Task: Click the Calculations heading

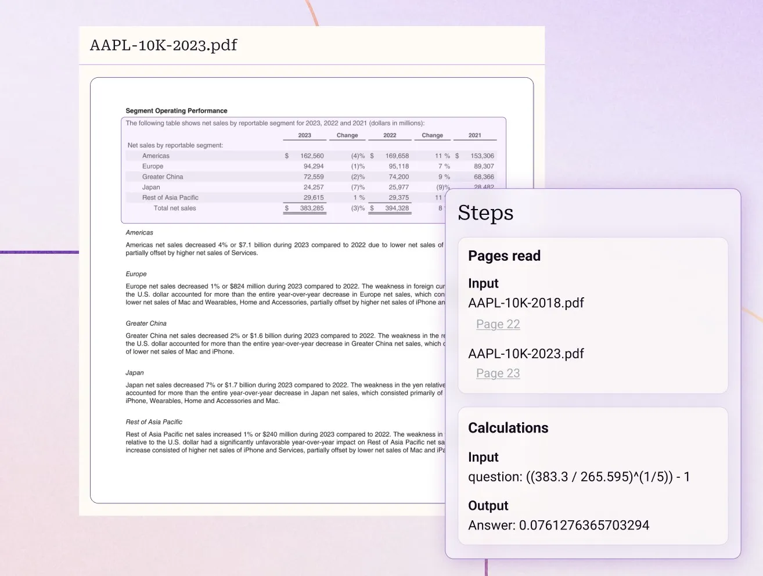Action: [x=508, y=428]
